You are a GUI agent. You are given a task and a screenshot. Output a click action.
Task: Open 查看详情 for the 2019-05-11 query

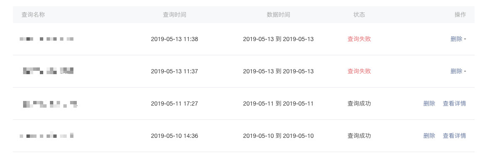[454, 103]
